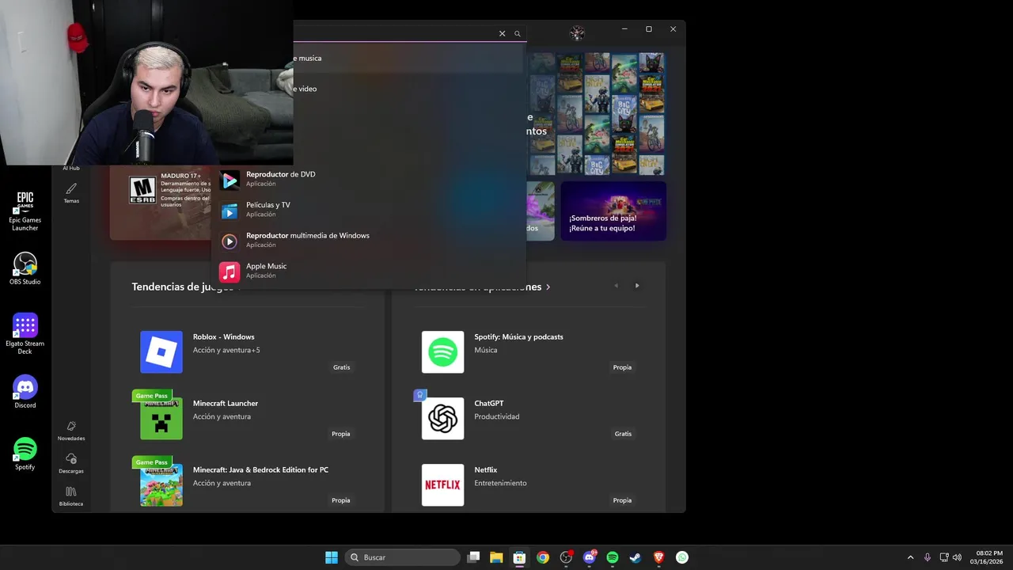Open OBS Studio desktop shortcut
1013x570 pixels.
[x=25, y=269]
